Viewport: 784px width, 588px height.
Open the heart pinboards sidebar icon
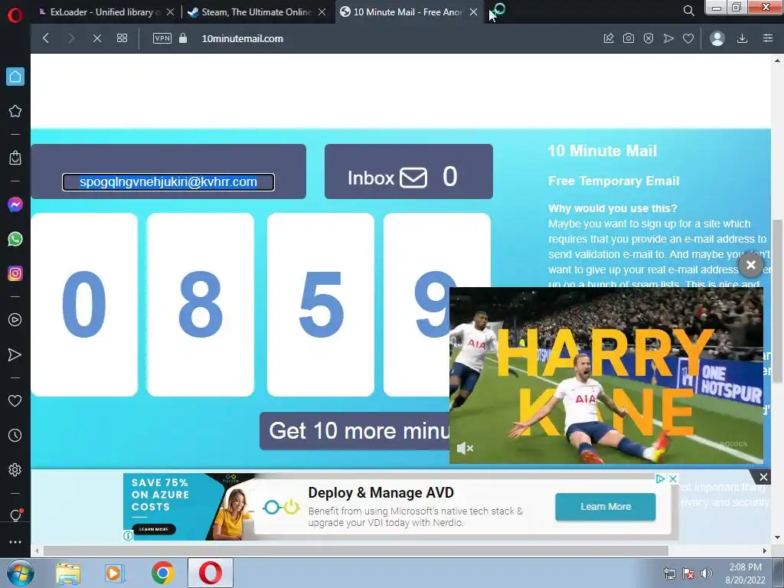tap(15, 400)
